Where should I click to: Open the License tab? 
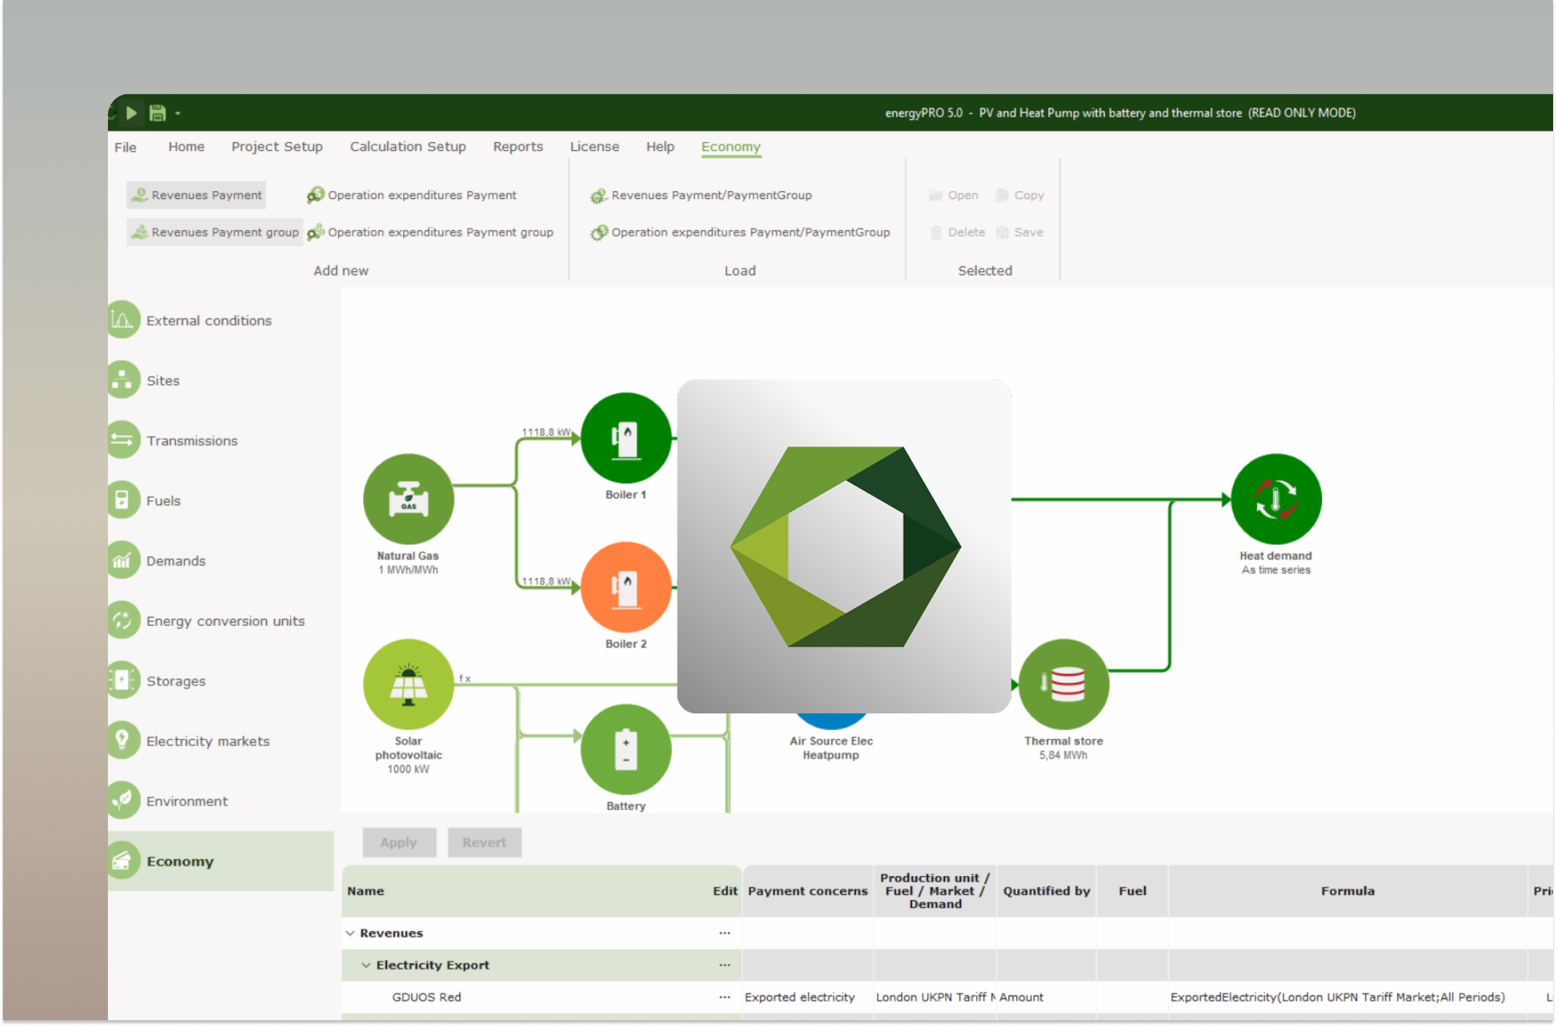pos(594,146)
